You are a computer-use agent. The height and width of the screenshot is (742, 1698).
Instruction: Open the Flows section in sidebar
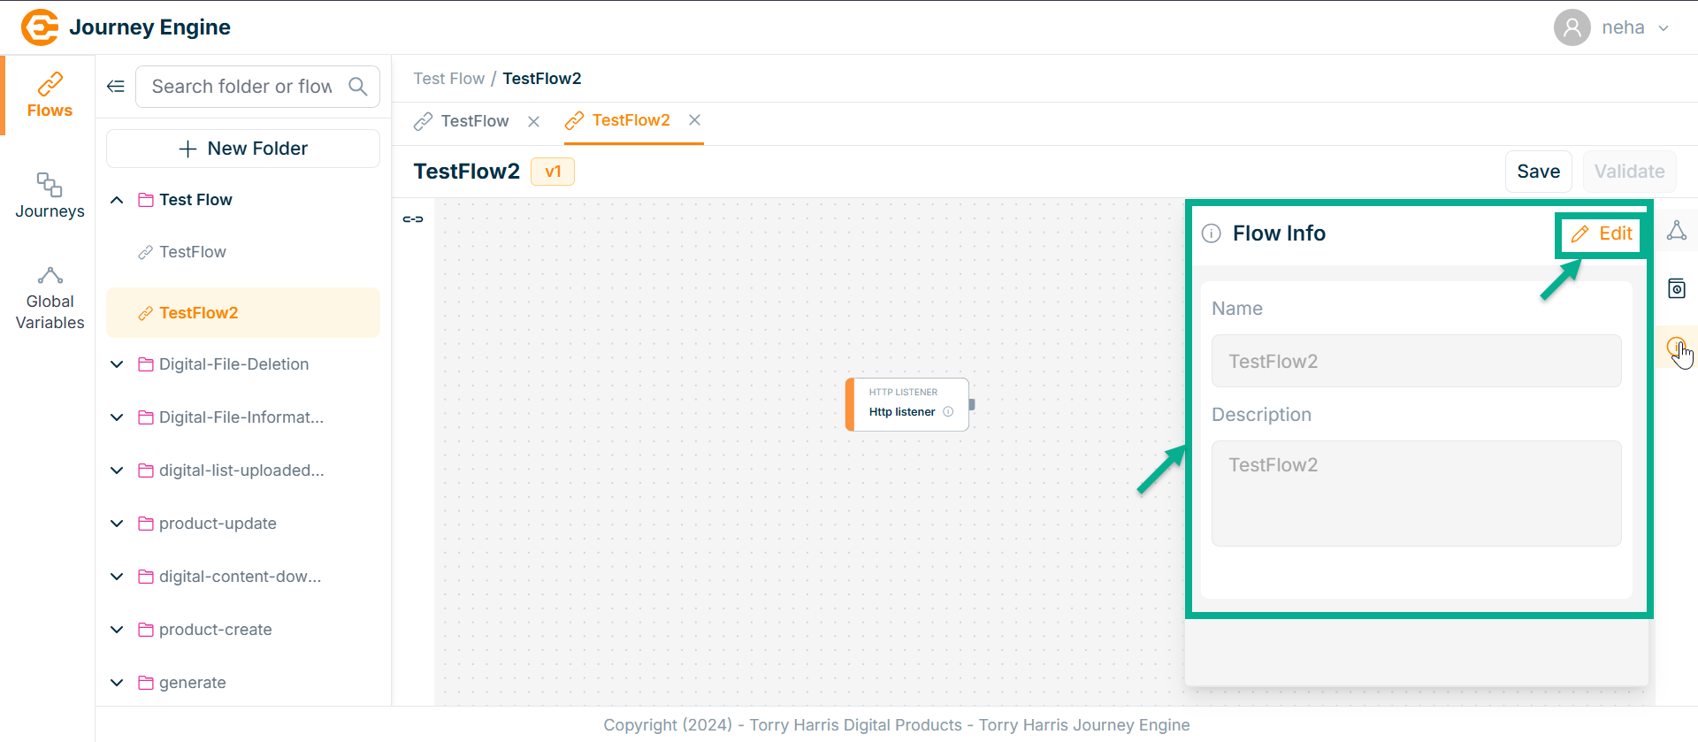click(x=50, y=96)
